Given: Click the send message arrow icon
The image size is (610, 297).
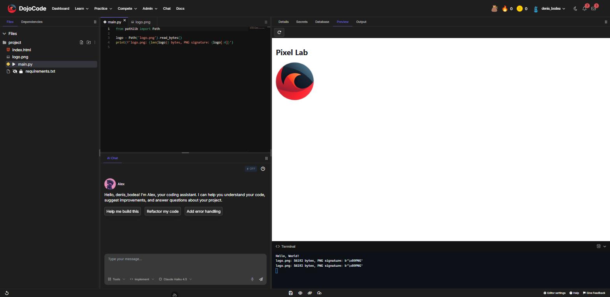Looking at the screenshot, I should 261,279.
